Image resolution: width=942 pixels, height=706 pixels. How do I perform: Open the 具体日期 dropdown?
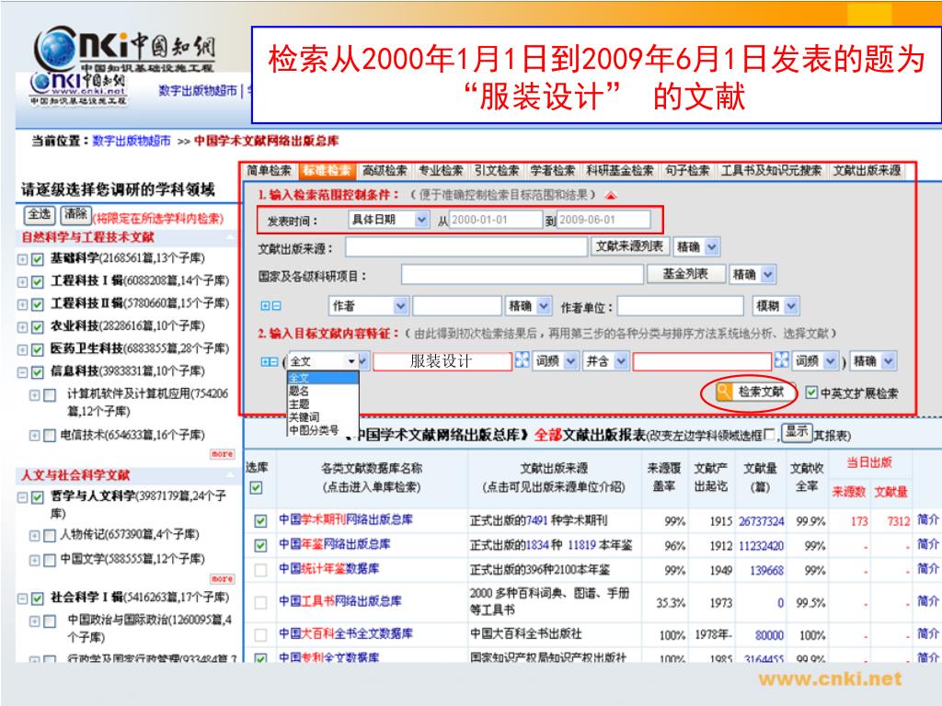(388, 220)
